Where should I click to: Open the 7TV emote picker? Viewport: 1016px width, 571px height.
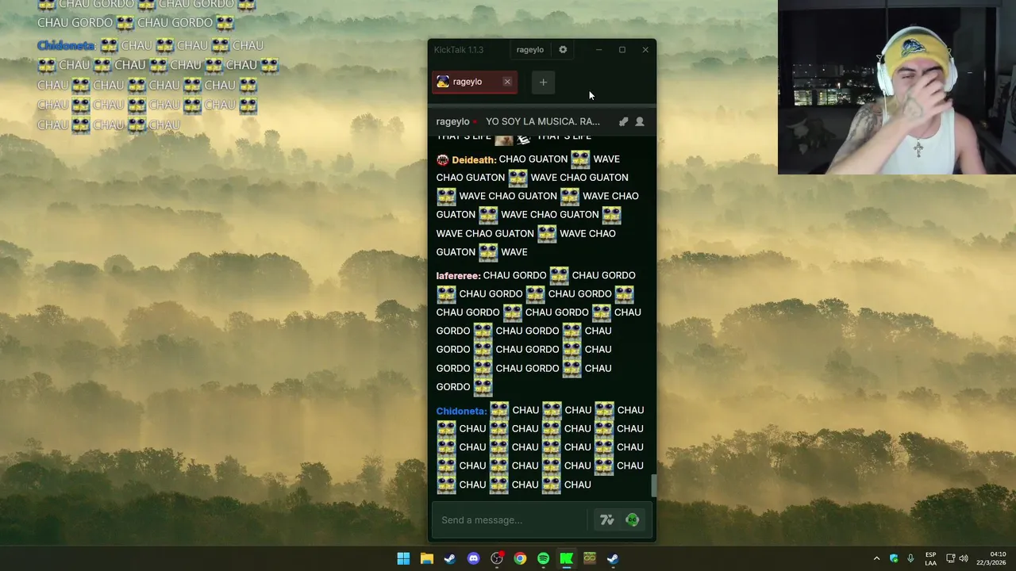pos(607,519)
